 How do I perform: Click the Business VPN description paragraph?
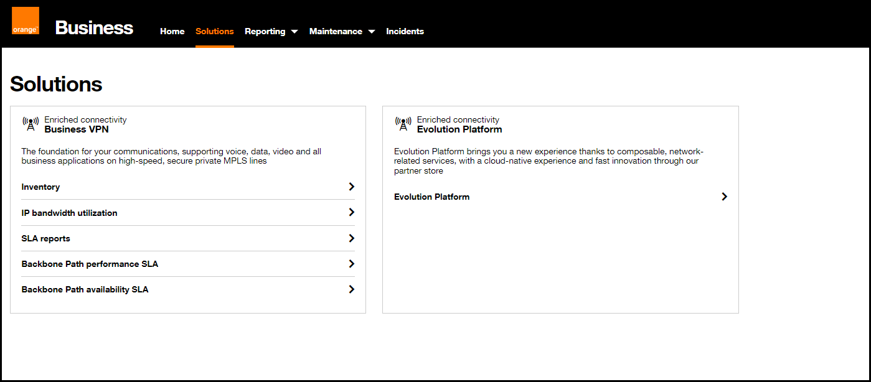(171, 156)
